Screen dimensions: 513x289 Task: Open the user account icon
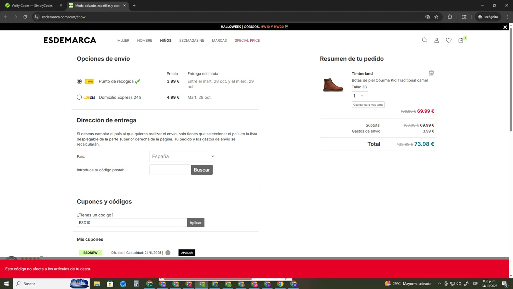(437, 40)
